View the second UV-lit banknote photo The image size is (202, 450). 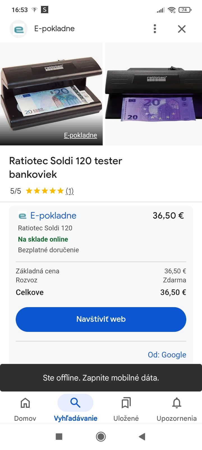(153, 94)
